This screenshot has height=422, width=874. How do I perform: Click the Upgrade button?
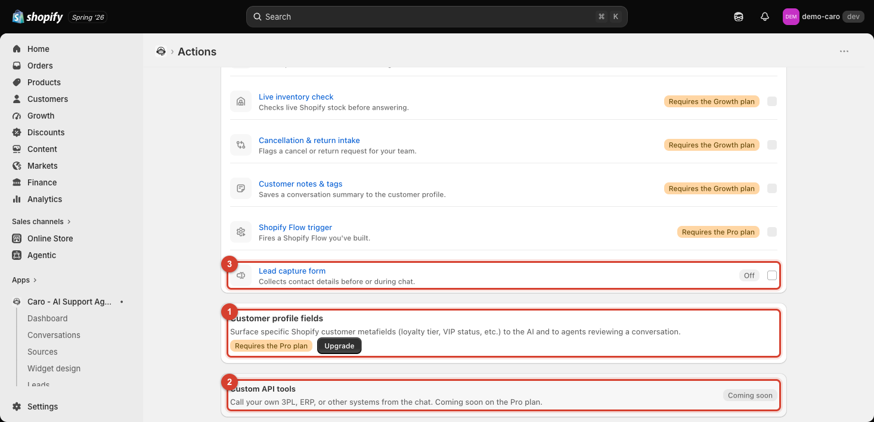click(339, 346)
